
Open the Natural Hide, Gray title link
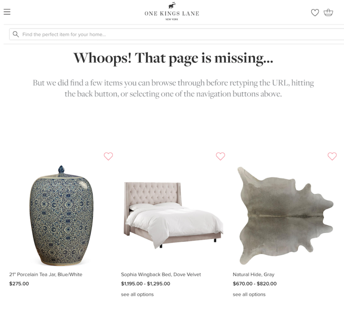click(254, 275)
